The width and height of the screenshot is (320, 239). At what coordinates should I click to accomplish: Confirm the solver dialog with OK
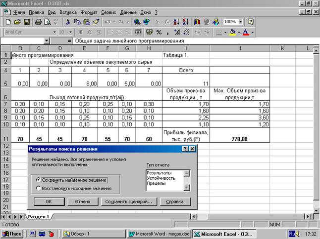pyautogui.click(x=49, y=201)
